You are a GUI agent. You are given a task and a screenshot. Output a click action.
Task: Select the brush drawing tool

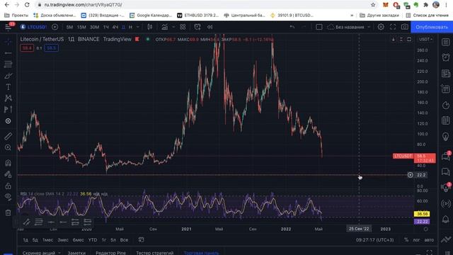coord(8,76)
